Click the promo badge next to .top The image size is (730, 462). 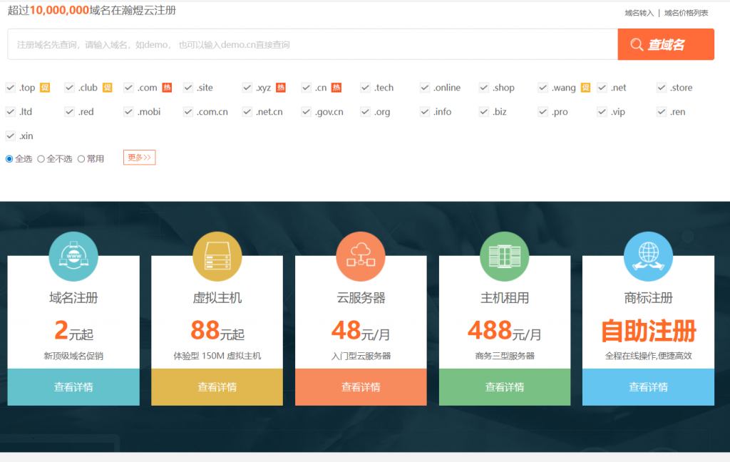click(45, 88)
